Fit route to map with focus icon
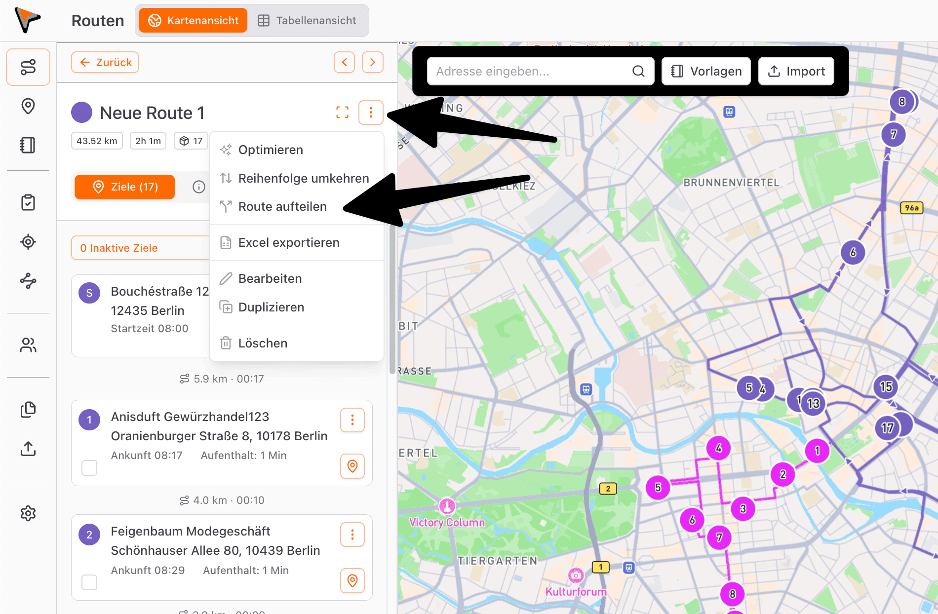This screenshot has width=938, height=614. [342, 113]
